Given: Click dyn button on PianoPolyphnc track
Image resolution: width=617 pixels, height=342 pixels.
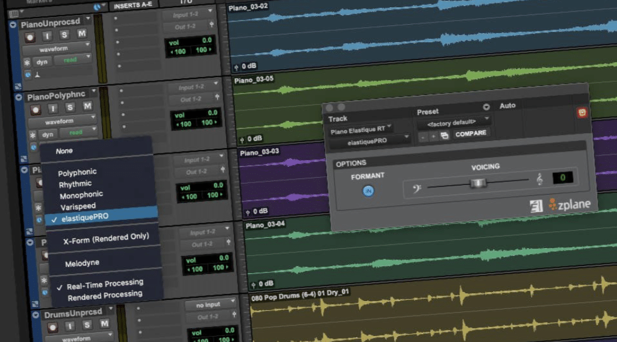Looking at the screenshot, I should click(48, 134).
